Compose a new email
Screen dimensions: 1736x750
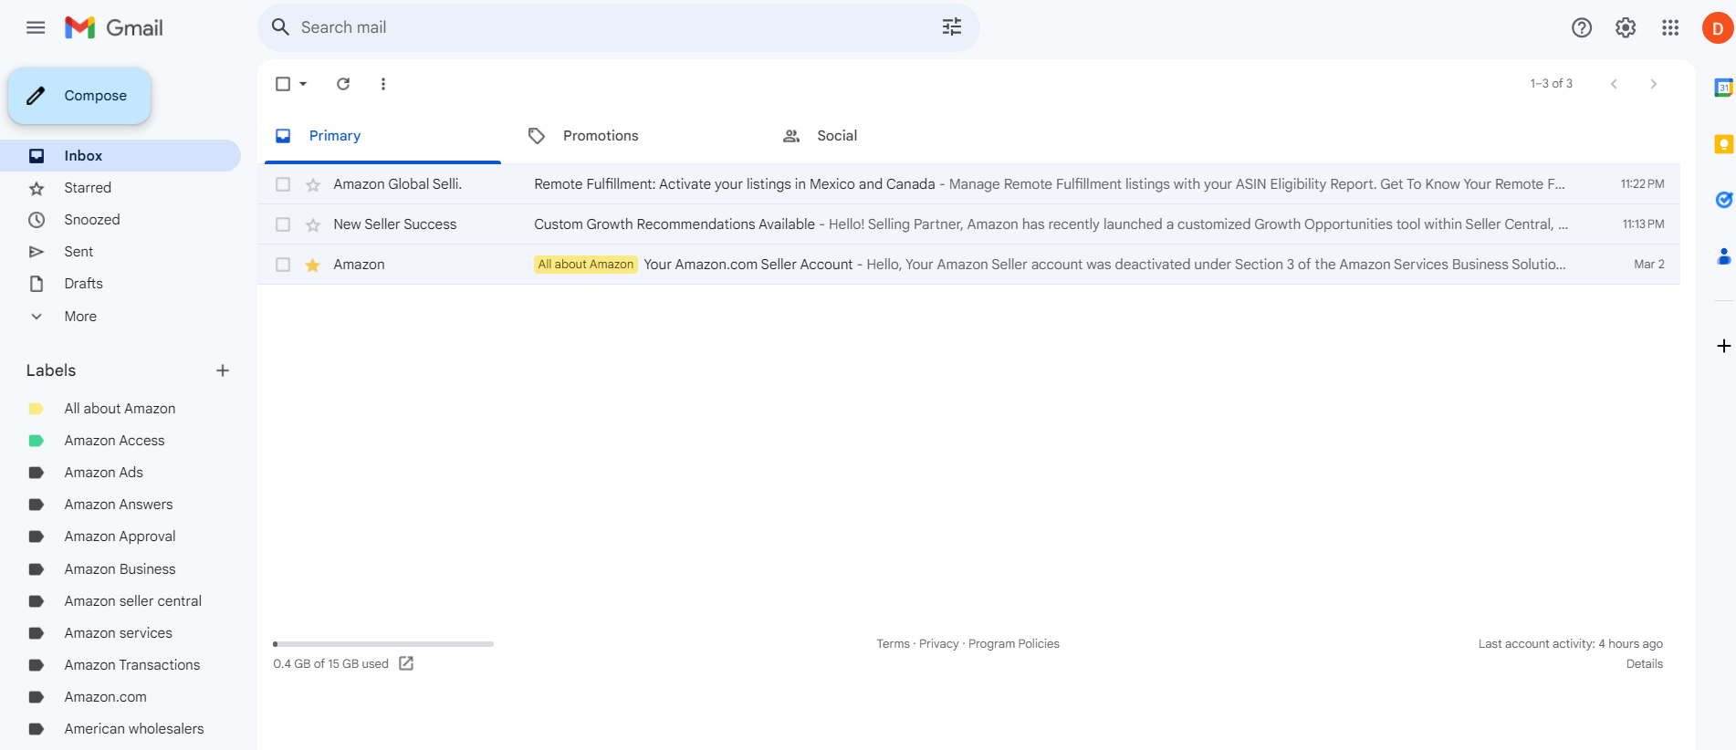(79, 96)
